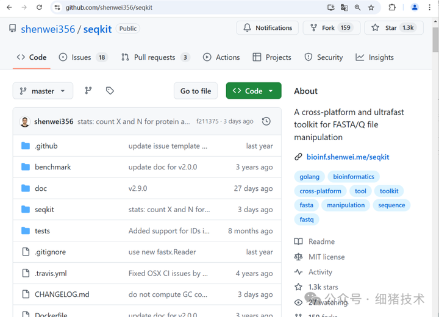Toggle repository Notifications
The width and height of the screenshot is (439, 317).
[268, 28]
